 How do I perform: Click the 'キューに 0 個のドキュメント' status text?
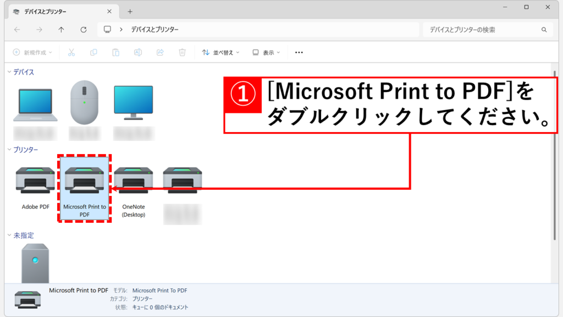[x=160, y=307]
